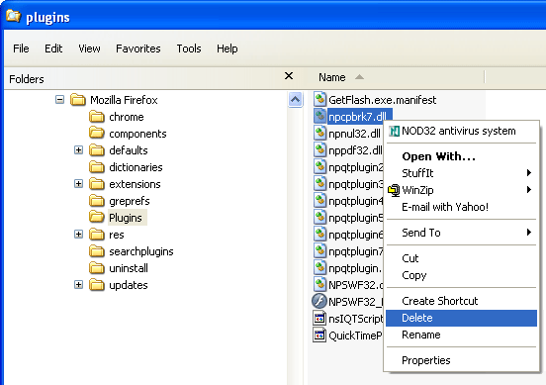
Task: Click the searchplugins folder icon
Action: coord(97,250)
